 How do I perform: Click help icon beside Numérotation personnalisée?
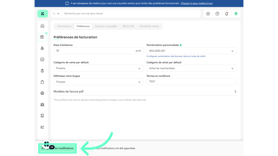(180, 45)
